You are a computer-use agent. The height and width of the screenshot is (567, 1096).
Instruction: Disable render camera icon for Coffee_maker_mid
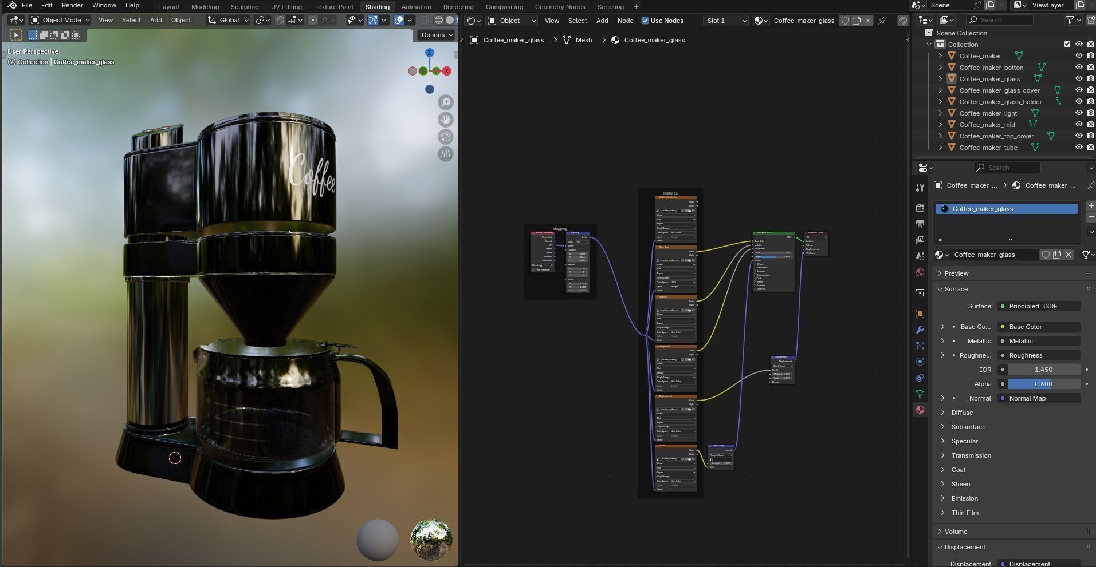click(1090, 124)
